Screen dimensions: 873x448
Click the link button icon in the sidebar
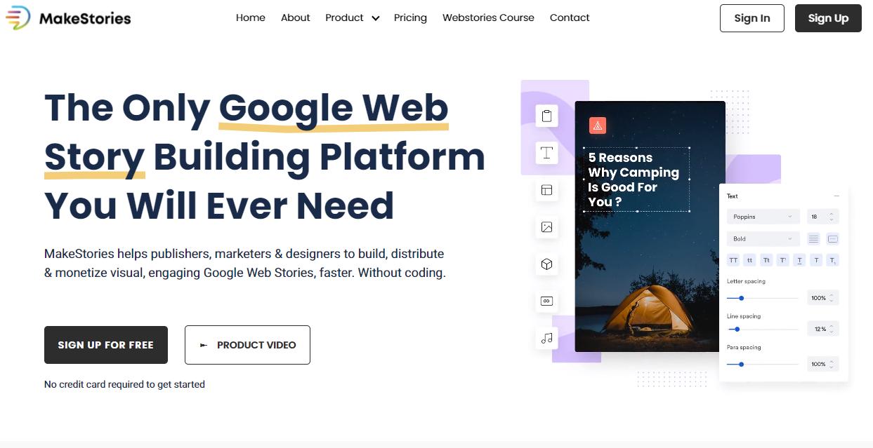547,301
